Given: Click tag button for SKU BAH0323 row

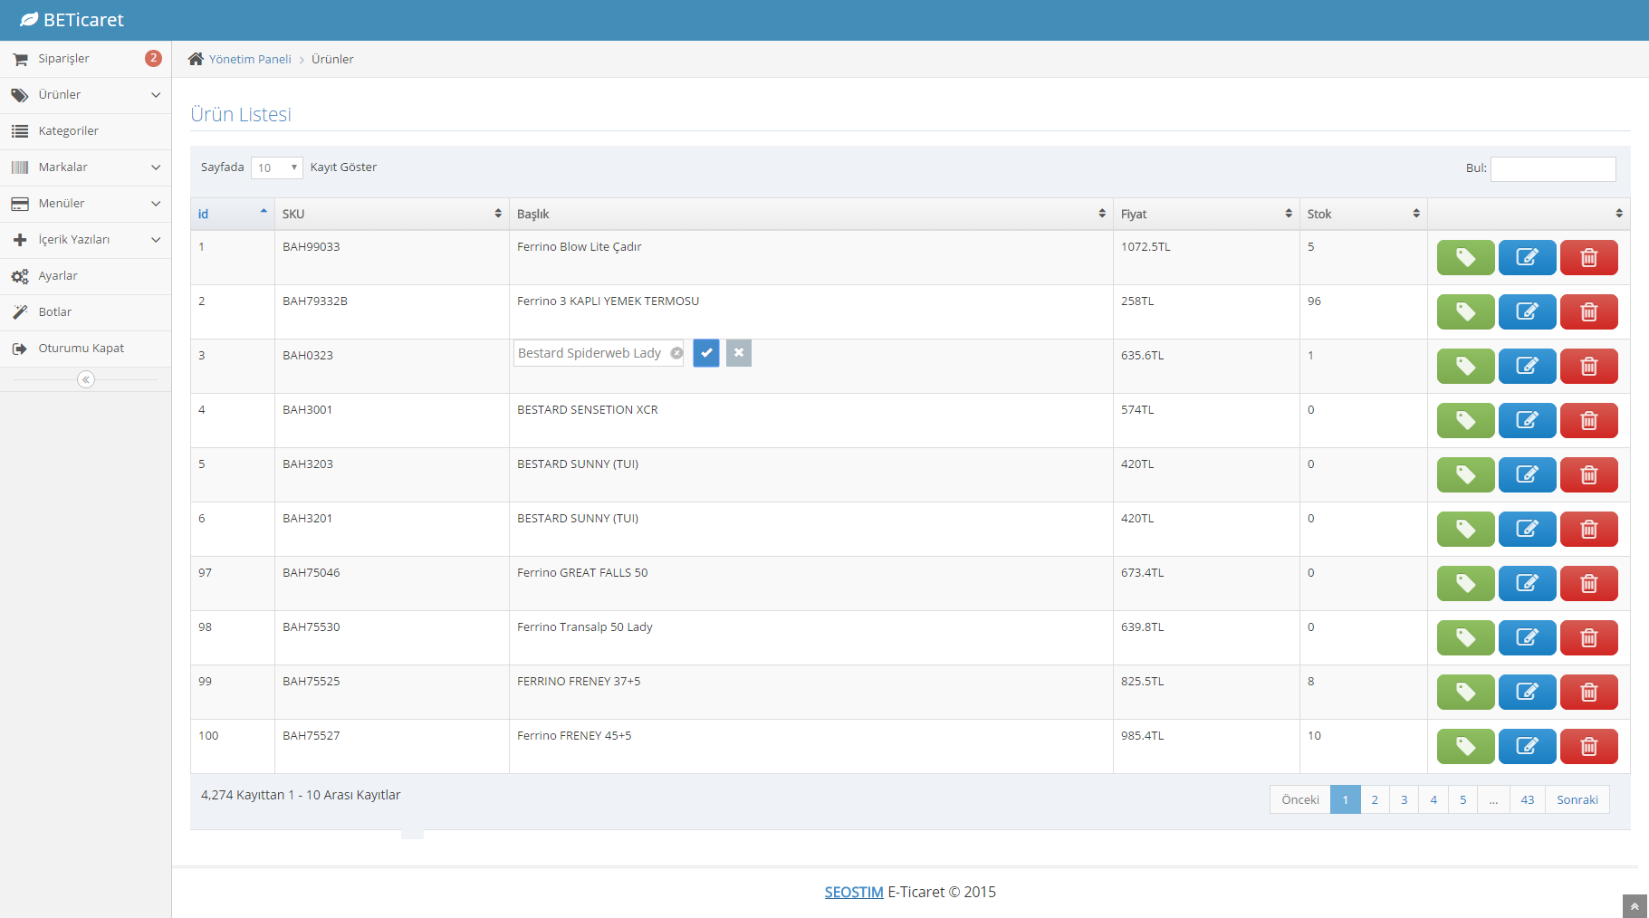Looking at the screenshot, I should click(x=1465, y=366).
